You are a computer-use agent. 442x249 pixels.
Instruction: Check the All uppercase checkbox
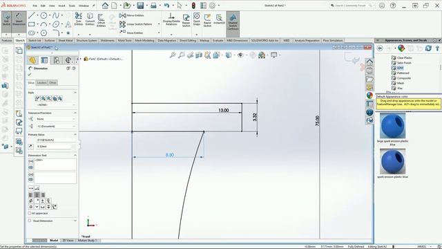[30, 214]
